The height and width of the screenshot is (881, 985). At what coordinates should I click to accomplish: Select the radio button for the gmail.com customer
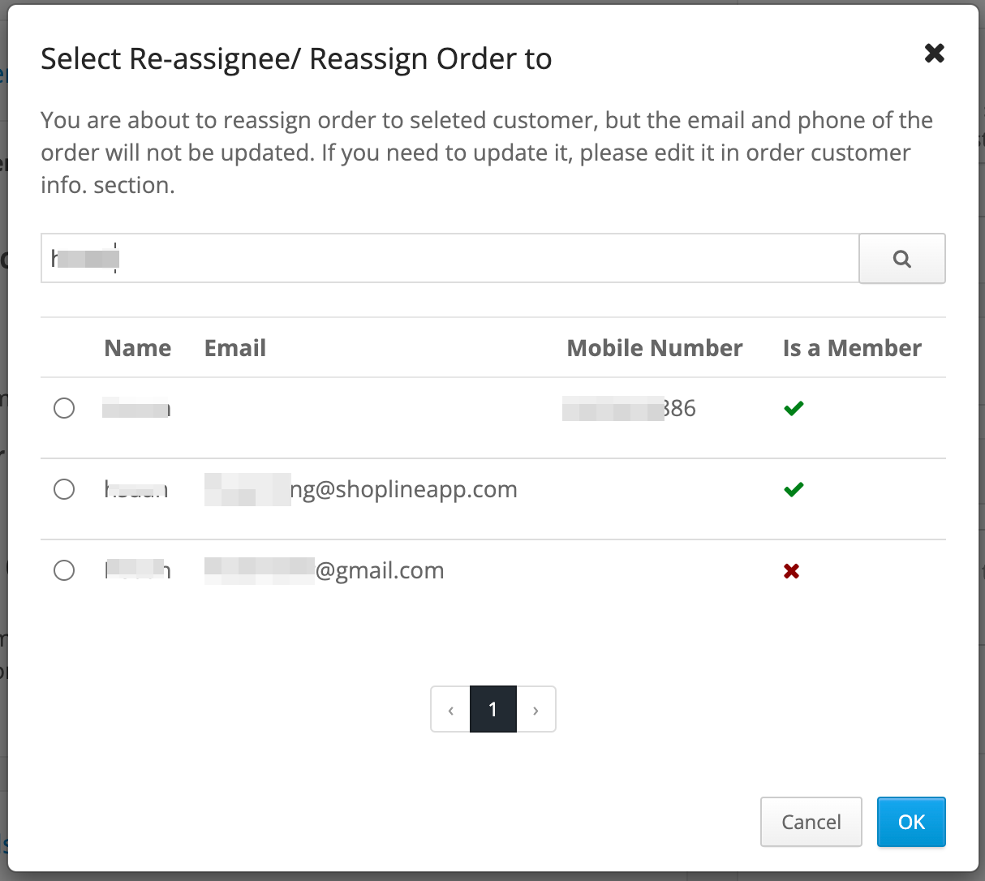64,570
